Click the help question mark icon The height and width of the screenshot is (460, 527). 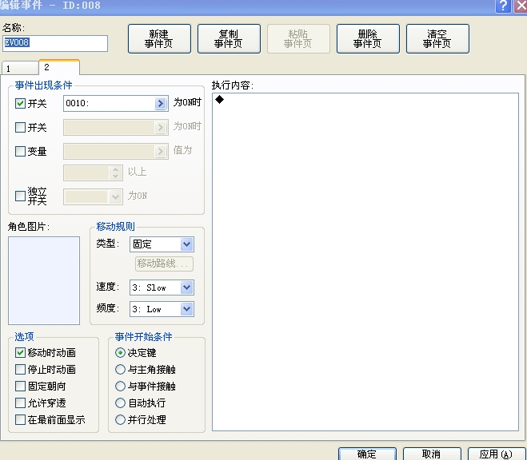504,6
